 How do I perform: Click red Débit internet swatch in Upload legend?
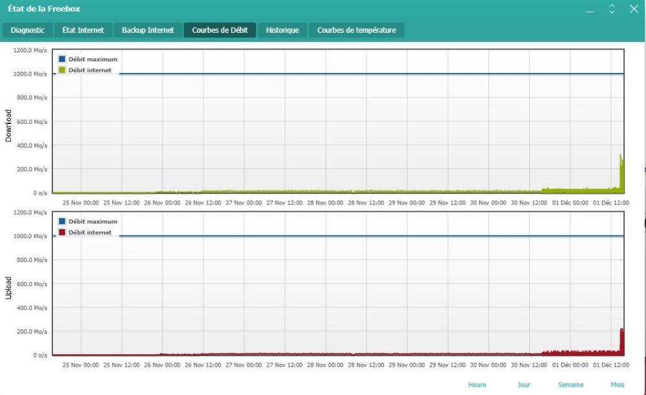[62, 232]
